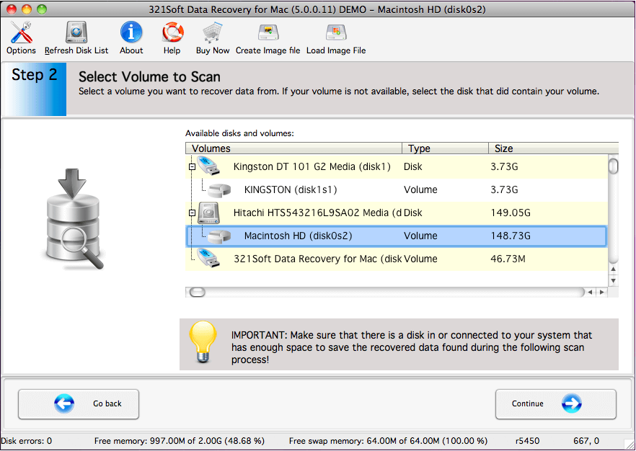The image size is (636, 451).
Task: Click the Continue button
Action: pos(556,404)
